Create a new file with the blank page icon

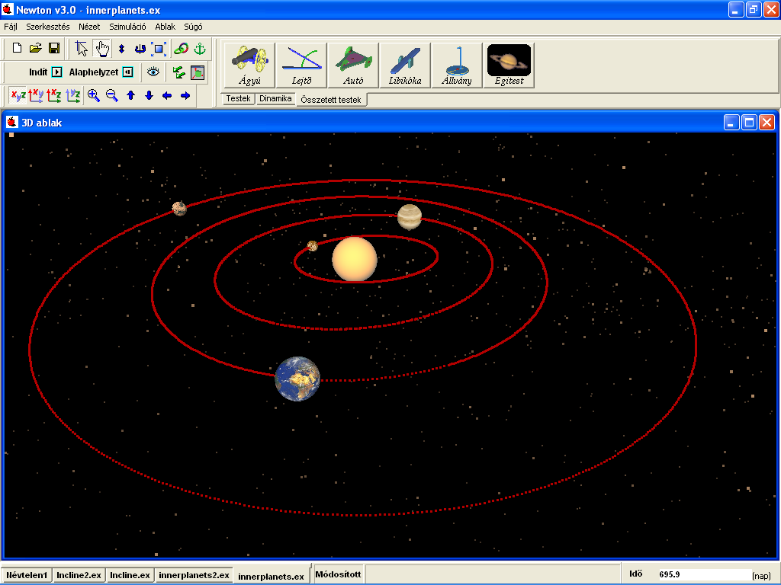[17, 48]
